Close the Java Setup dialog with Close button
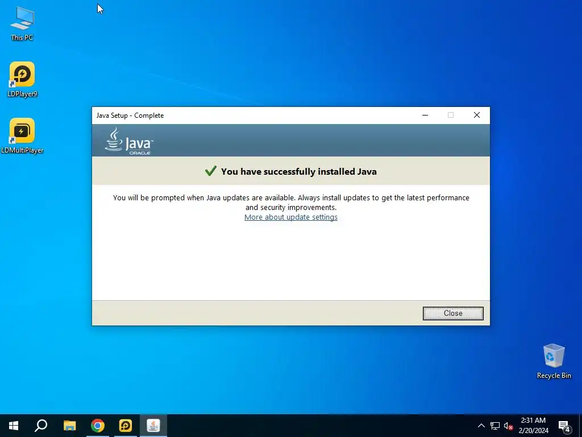Screen dimensions: 582x437 tap(453, 314)
